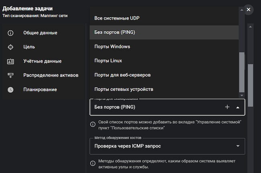Image resolution: width=261 pixels, height=173 pixels.
Task: Choose Без портов (PING) in the list
Action: coord(114,32)
